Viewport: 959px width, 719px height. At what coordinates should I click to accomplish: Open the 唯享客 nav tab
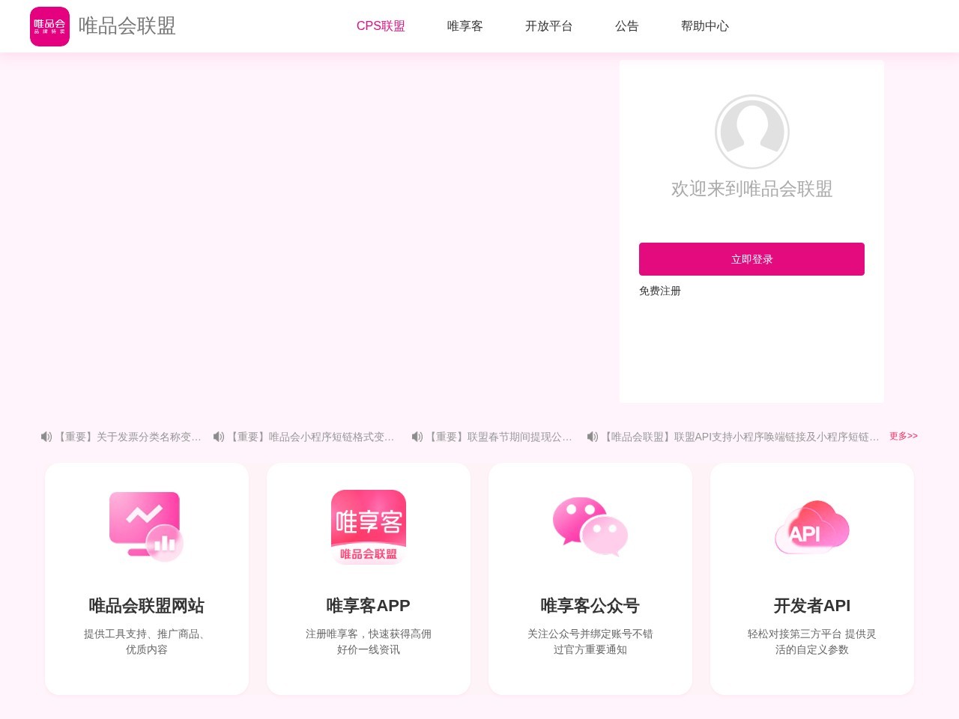click(x=465, y=26)
